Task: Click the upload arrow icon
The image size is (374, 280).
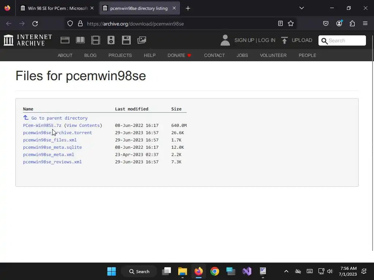Action: pyautogui.click(x=284, y=40)
